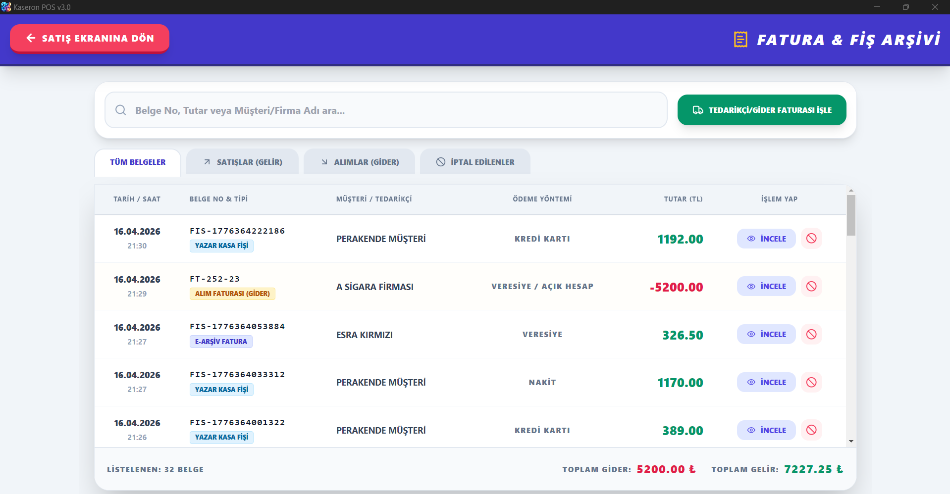
Task: Click the archive document icon in header
Action: [x=740, y=40]
